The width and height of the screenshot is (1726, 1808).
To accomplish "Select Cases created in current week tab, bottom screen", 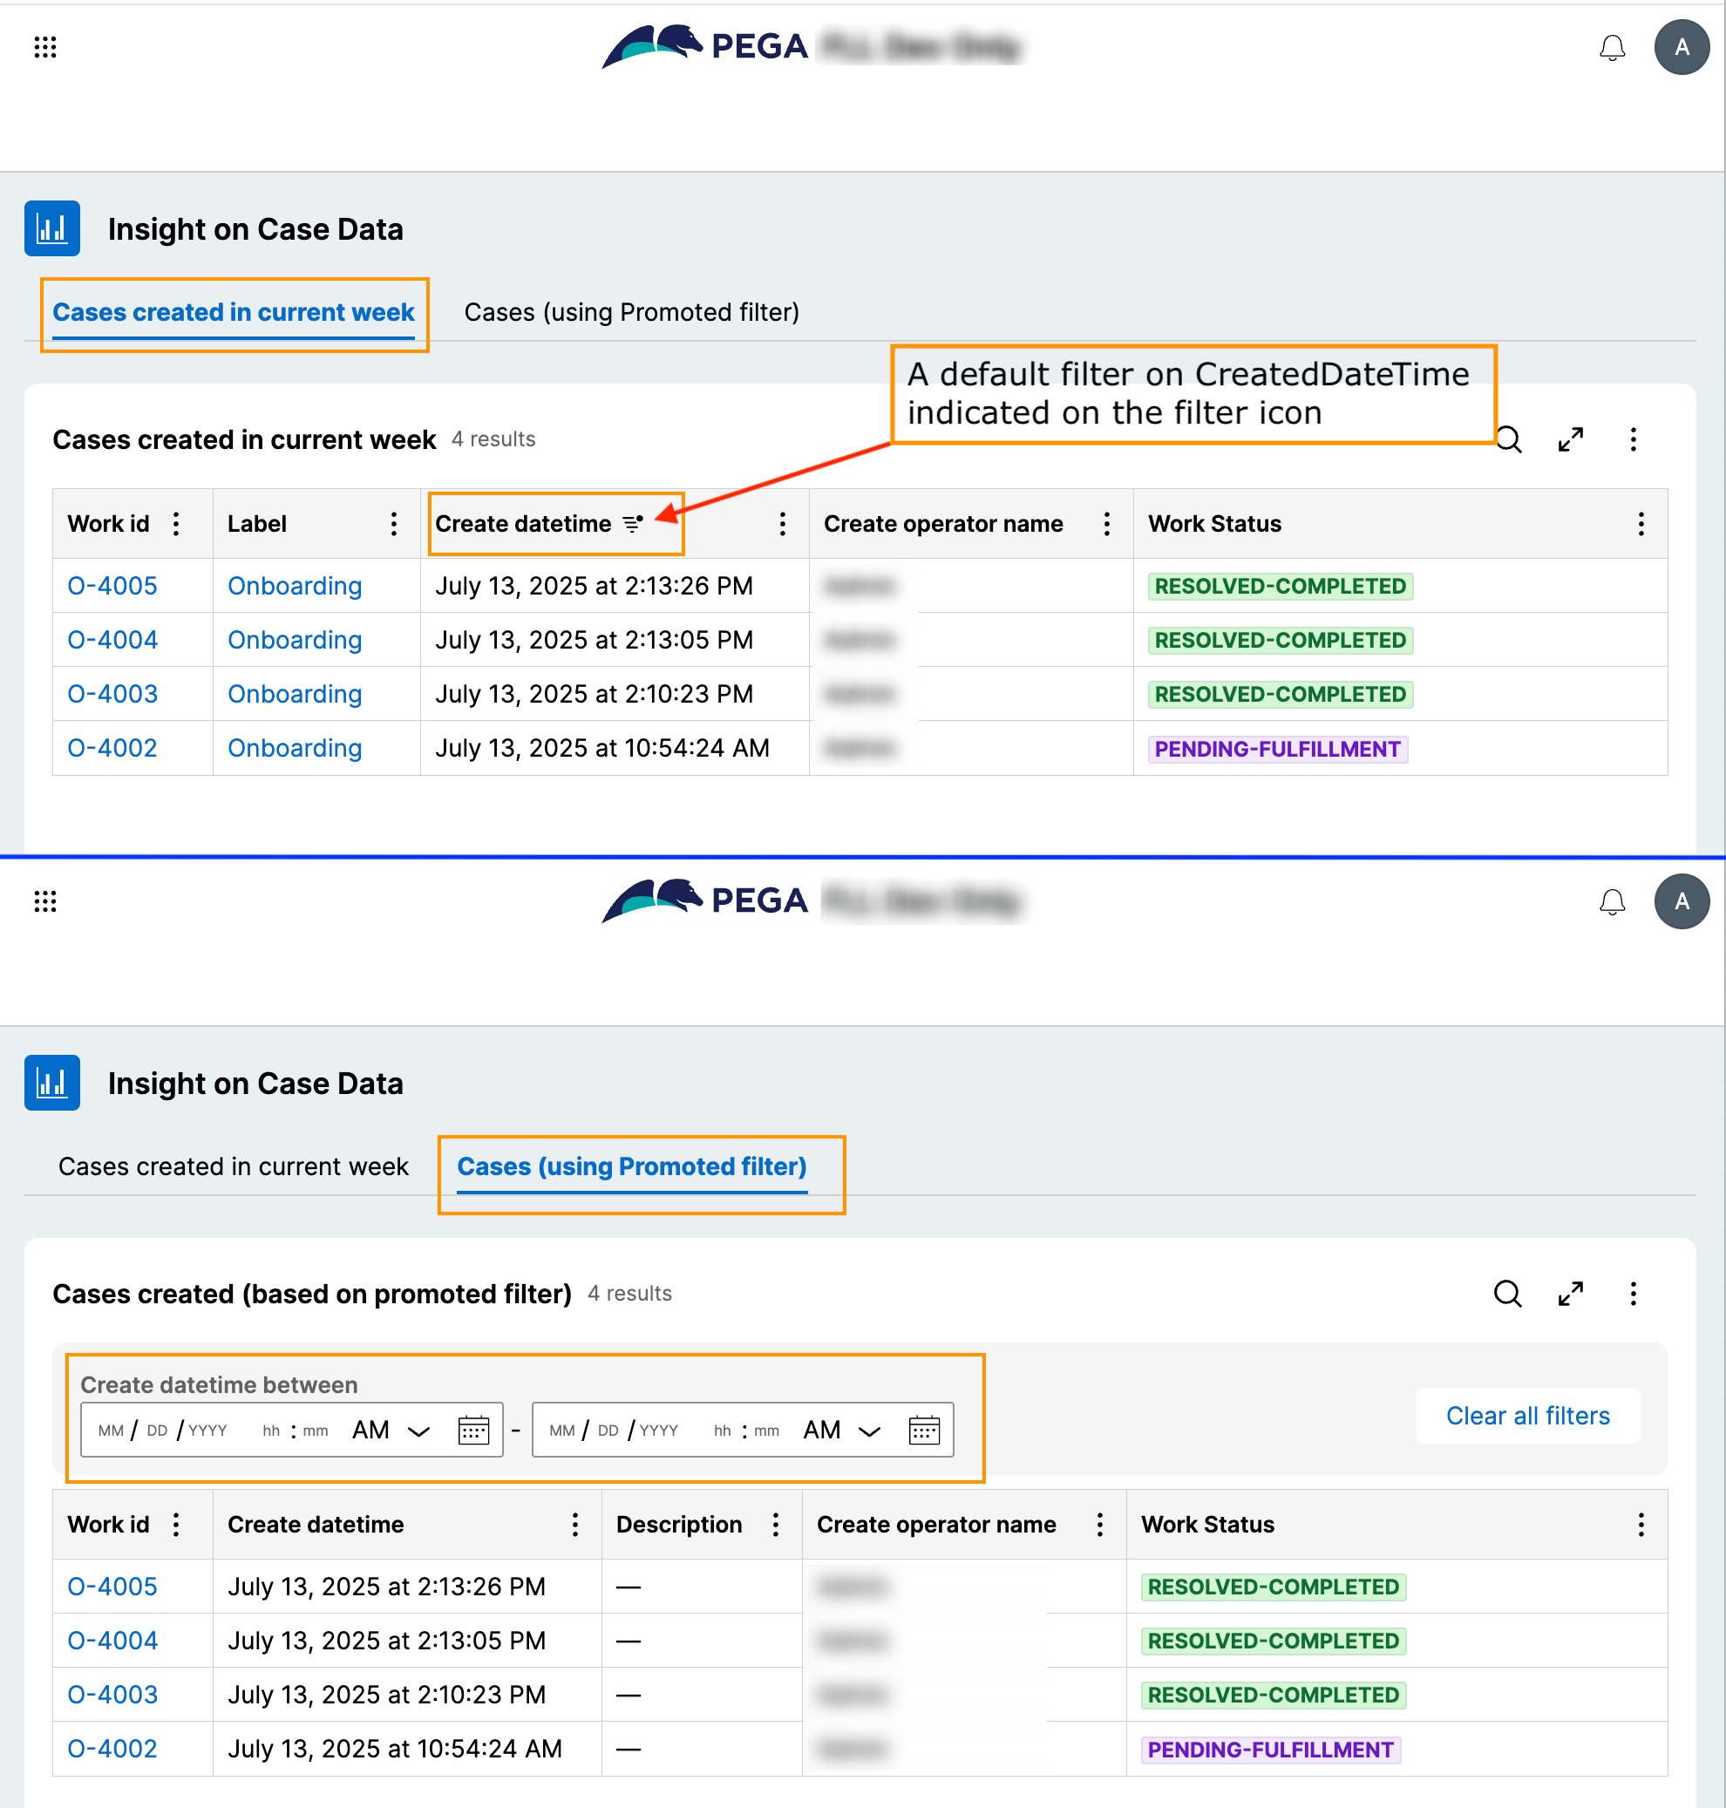I will [233, 1166].
